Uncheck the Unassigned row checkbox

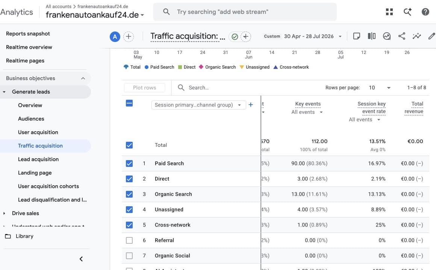(x=129, y=210)
